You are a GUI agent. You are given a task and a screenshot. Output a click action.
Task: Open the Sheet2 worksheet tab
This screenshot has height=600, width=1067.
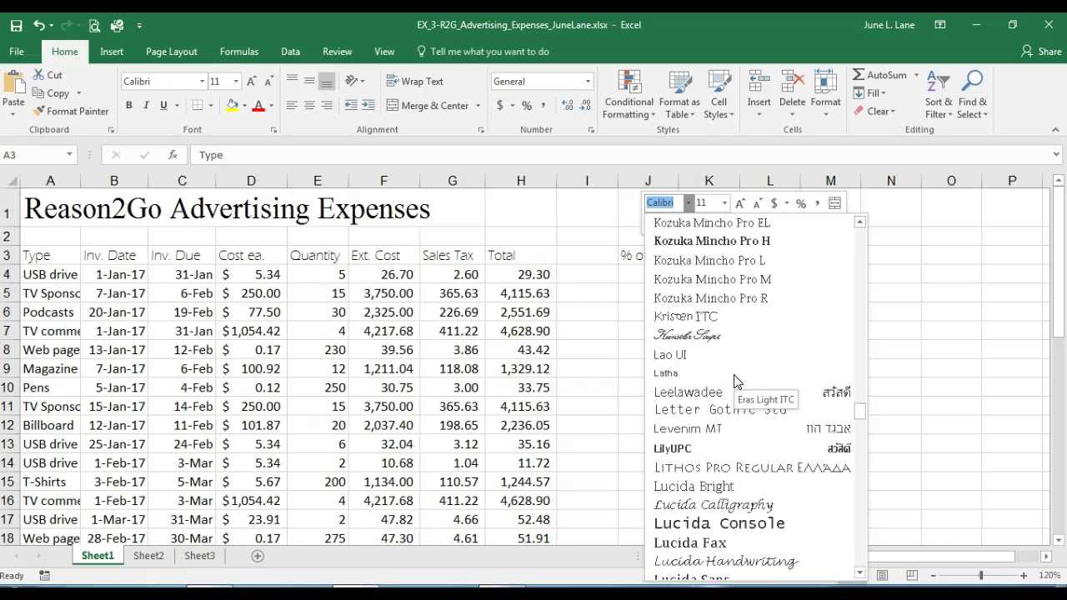[x=148, y=556]
